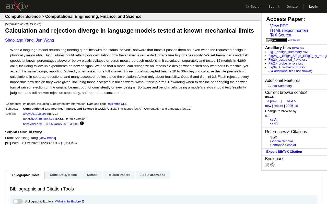Open author Shaoliang Yang's page

(x=19, y=40)
